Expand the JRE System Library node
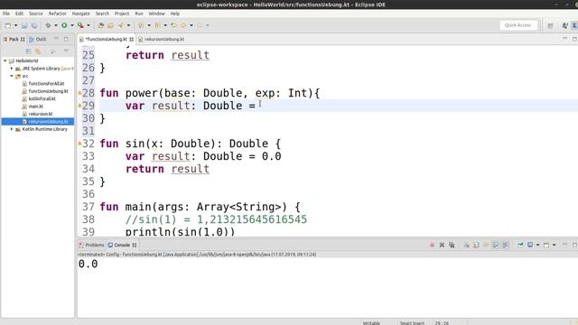 click(12, 69)
